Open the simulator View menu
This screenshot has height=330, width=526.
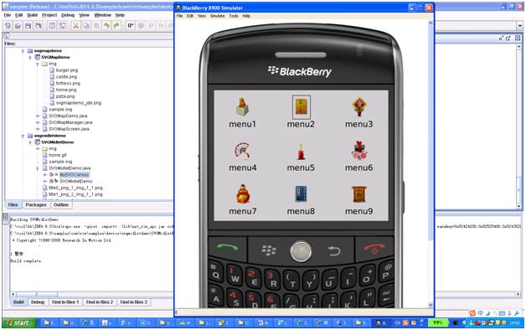tap(202, 16)
